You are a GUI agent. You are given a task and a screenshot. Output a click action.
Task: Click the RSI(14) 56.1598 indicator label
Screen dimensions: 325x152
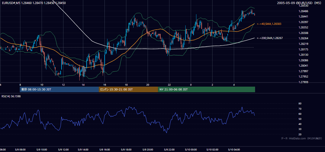click(11, 96)
